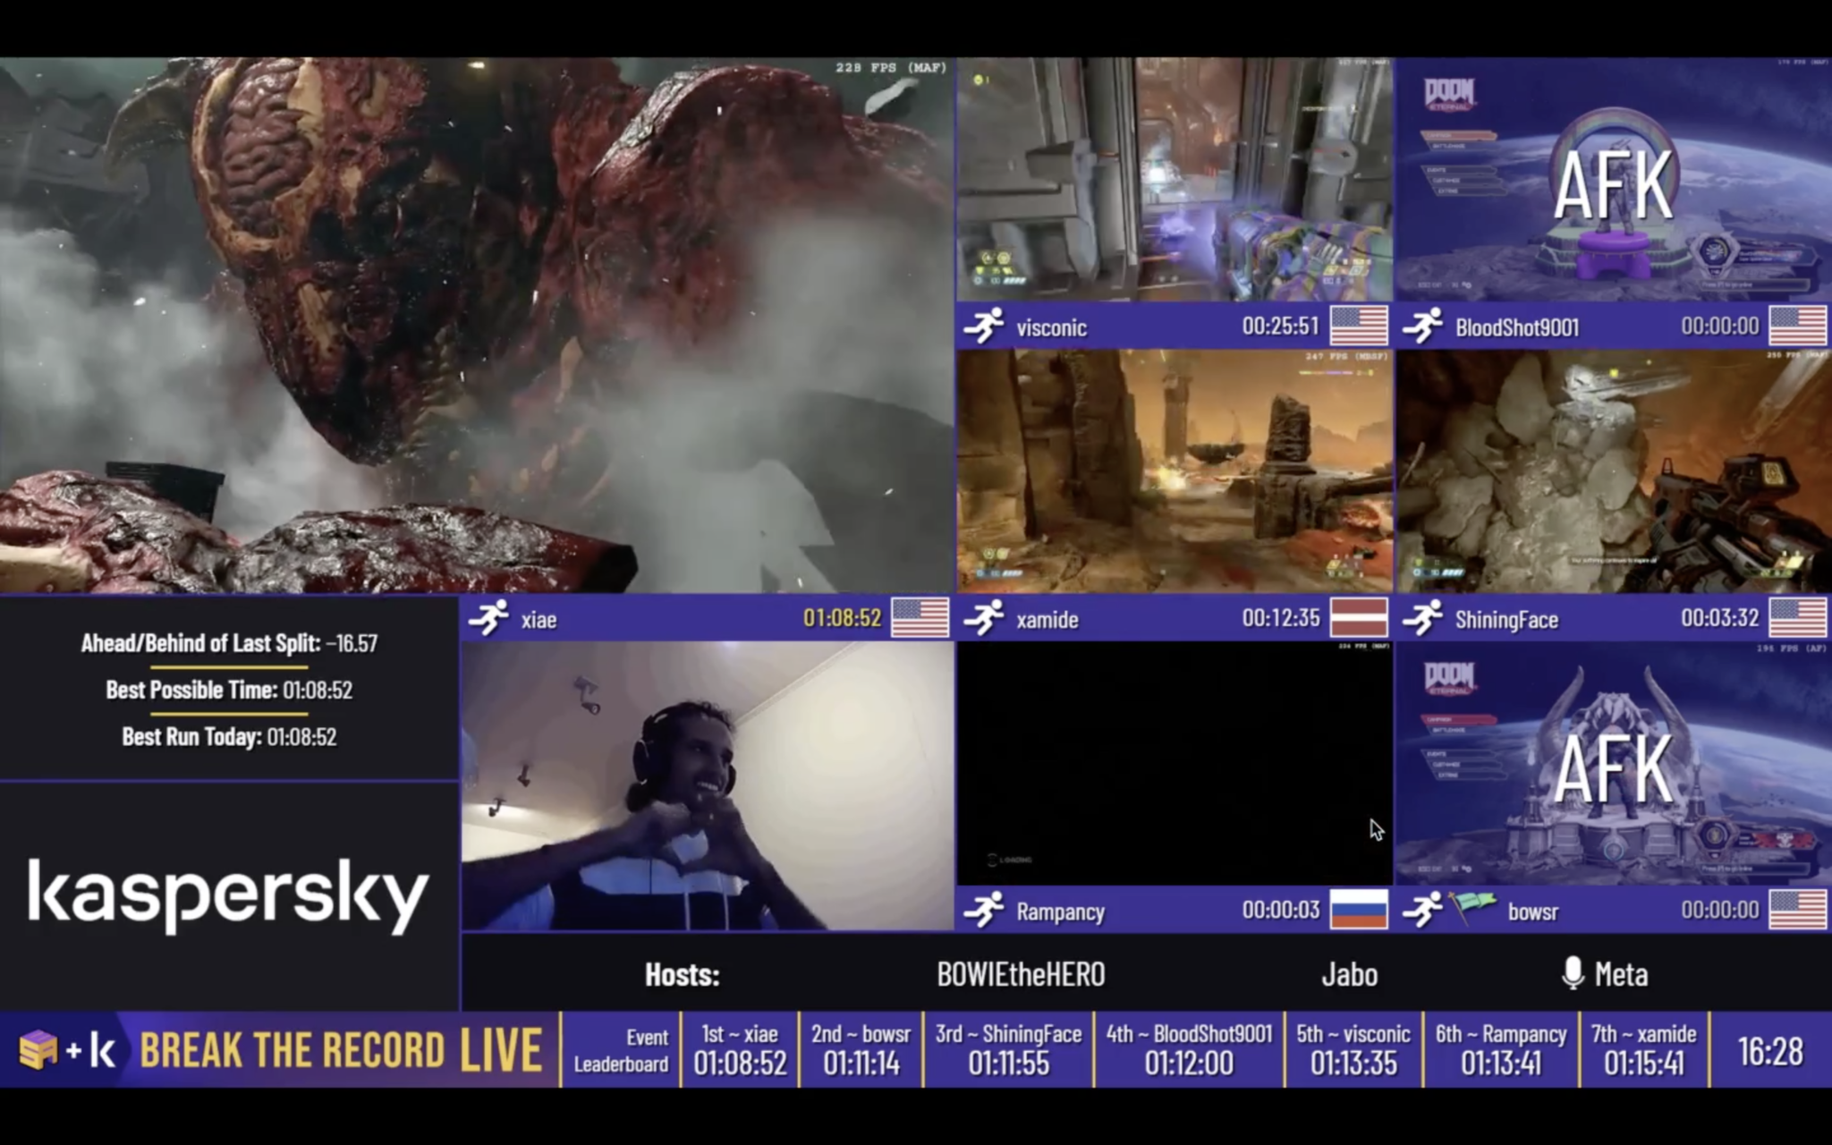Click the Latvian flag next to xamide's timer
This screenshot has width=1832, height=1145.
point(1360,618)
